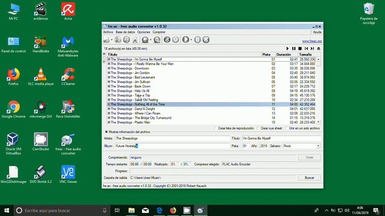Stop encoding using toolbar X icon
385x216 pixels.
coord(206,40)
